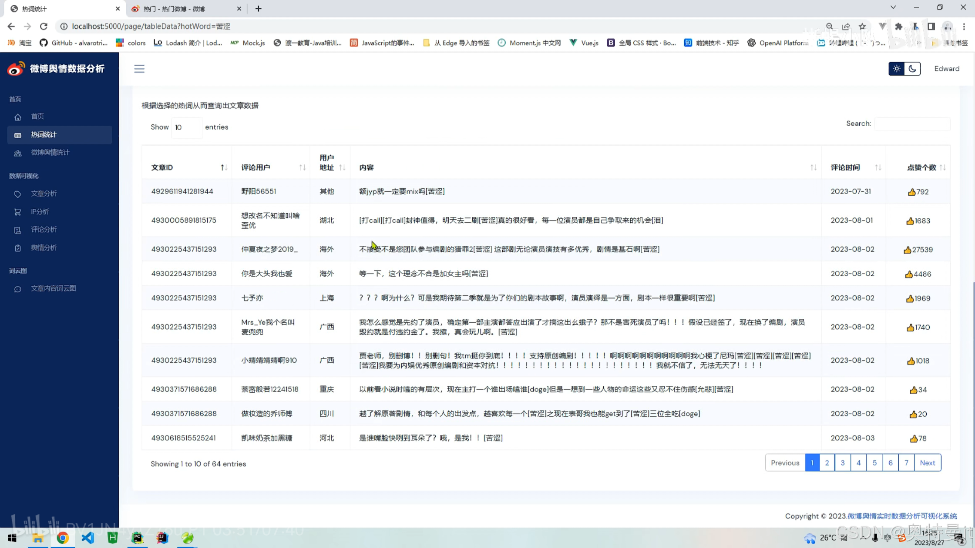This screenshot has width=975, height=548.
Task: Open 微博舆情统计 from the sidebar
Action: tap(50, 153)
